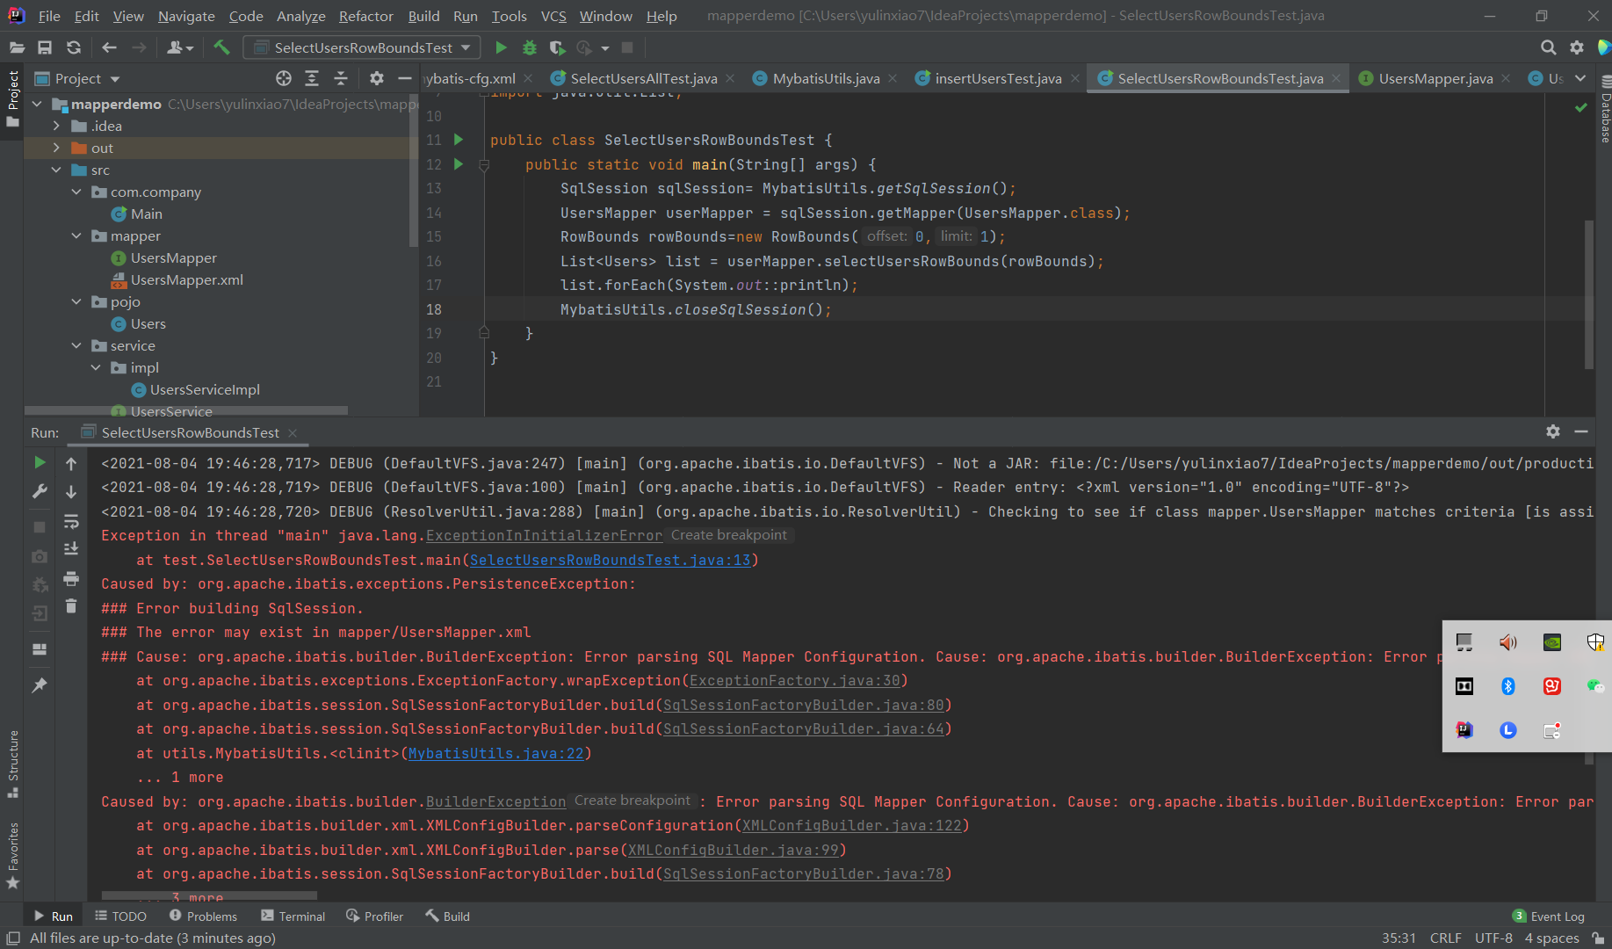Screen dimensions: 1612x949
Task: Click wrench icon in Run panel
Action: tap(40, 491)
